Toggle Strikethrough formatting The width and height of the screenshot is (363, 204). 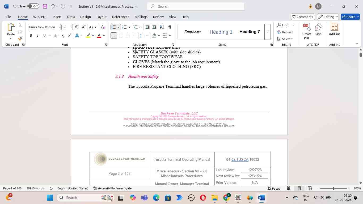pyautogui.click(x=56, y=36)
